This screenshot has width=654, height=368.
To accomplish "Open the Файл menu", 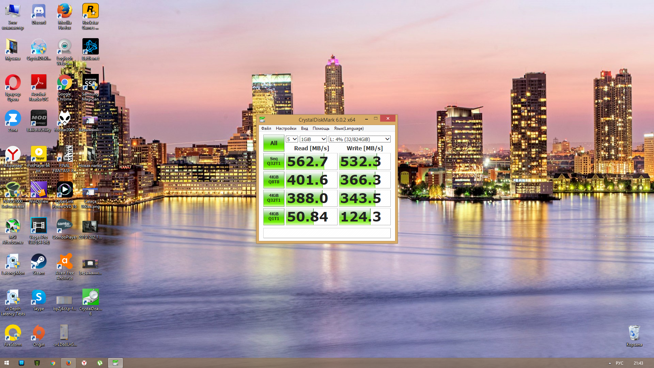I will click(266, 128).
